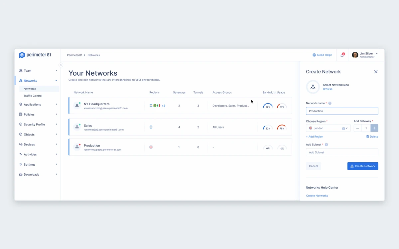Click the trash Delete region icon

367,136
